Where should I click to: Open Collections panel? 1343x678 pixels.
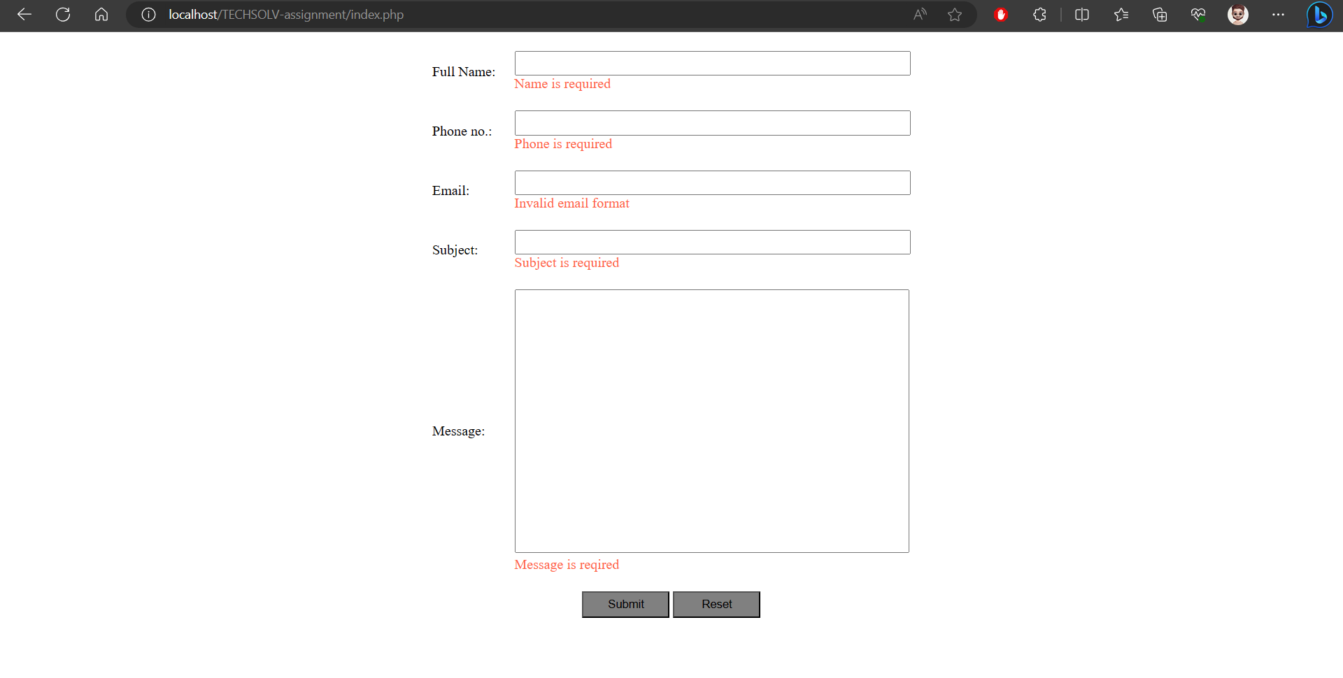[1160, 15]
